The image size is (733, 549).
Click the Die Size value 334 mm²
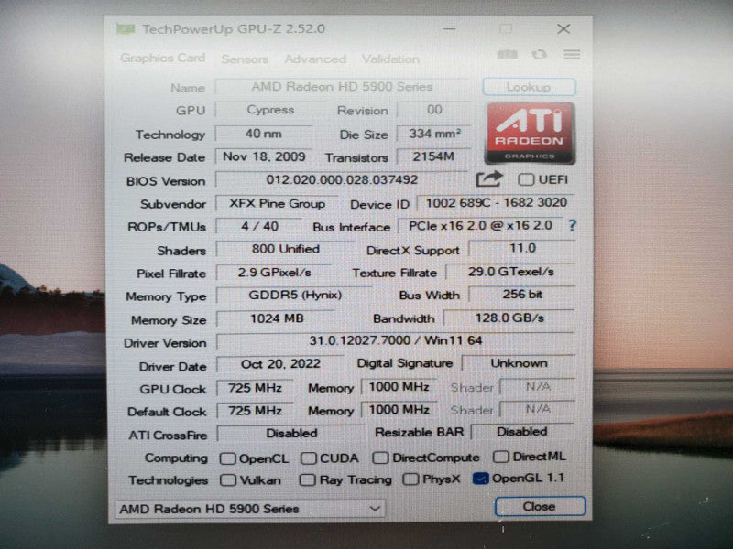[434, 134]
